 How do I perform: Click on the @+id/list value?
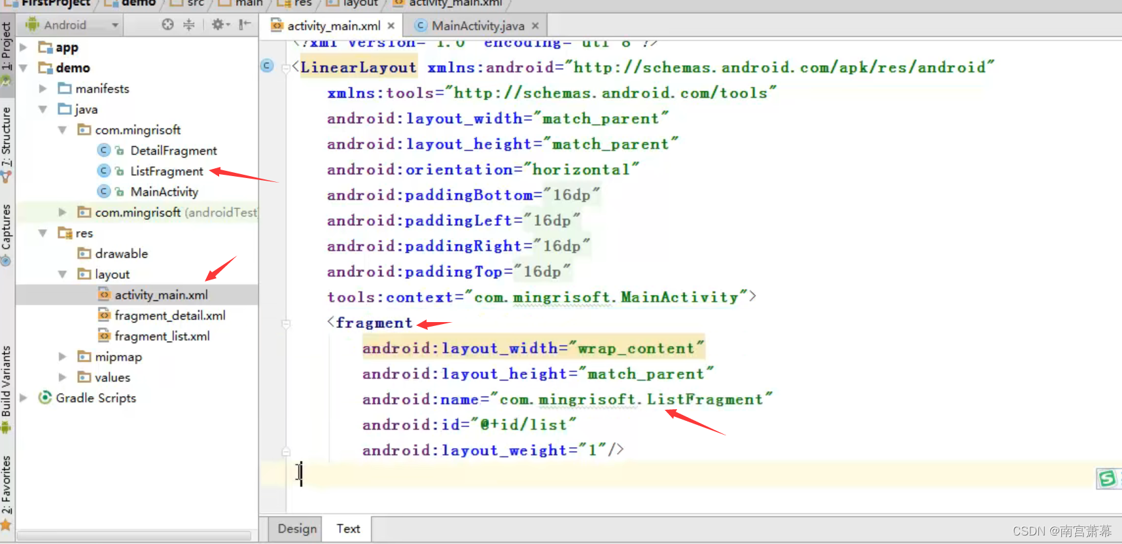pos(523,425)
